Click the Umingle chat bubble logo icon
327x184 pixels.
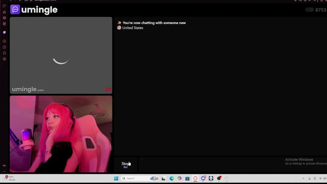click(15, 10)
